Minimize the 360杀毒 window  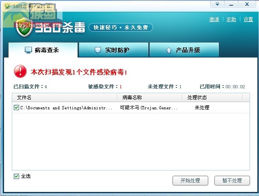[231, 4]
